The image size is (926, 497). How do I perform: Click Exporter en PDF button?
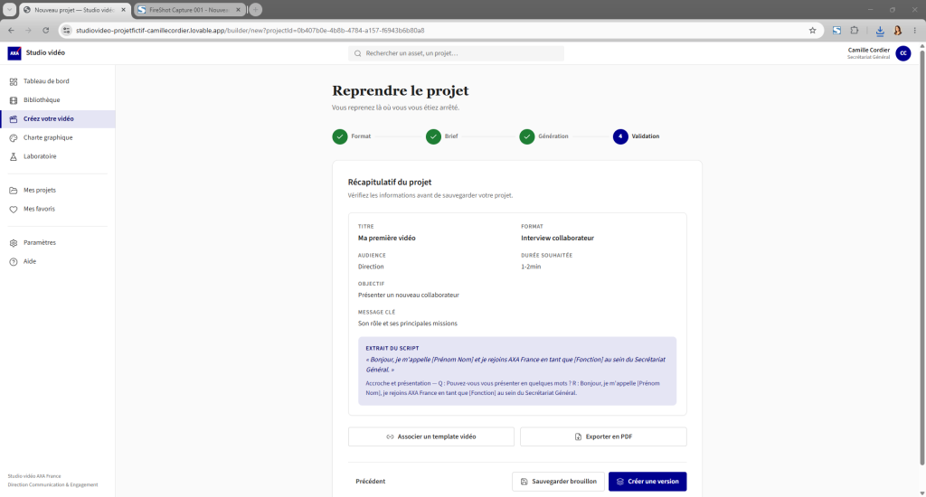pos(603,436)
